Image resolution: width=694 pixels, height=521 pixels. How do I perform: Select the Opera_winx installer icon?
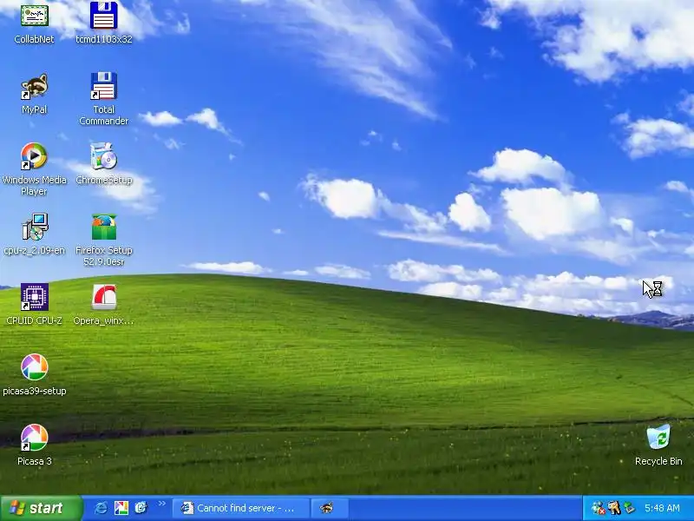[103, 305]
